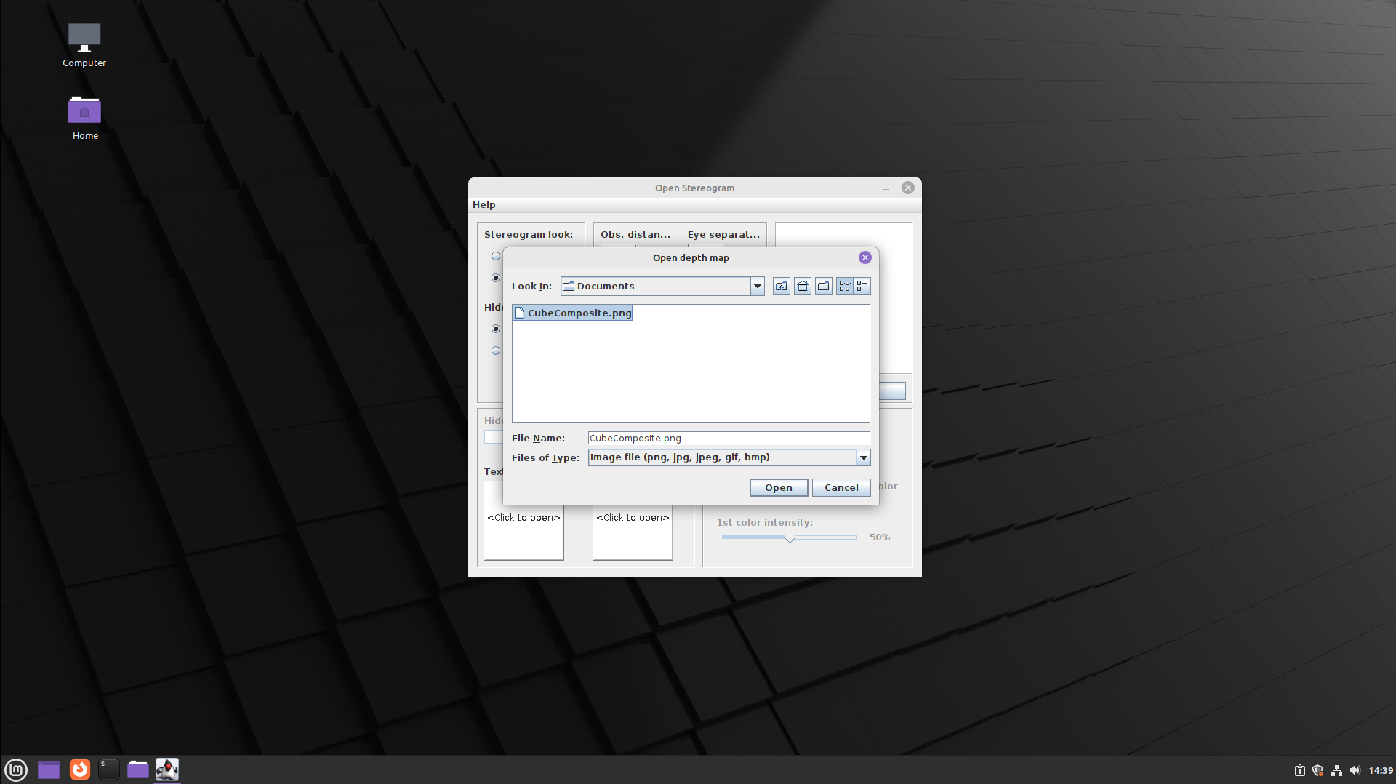Cancel the Open depth map dialog
This screenshot has width=1396, height=784.
click(x=841, y=487)
